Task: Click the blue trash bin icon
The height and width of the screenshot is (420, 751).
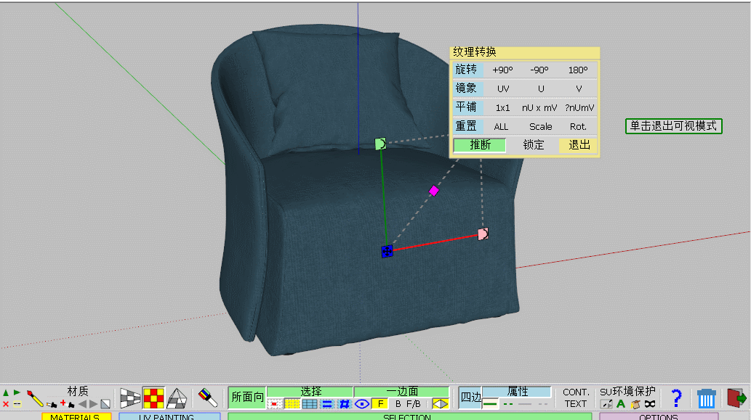Action: coord(706,398)
